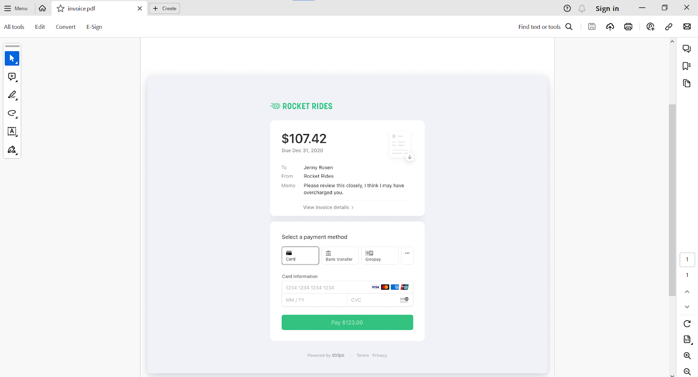Select the highlighter pen tool

coord(12,95)
